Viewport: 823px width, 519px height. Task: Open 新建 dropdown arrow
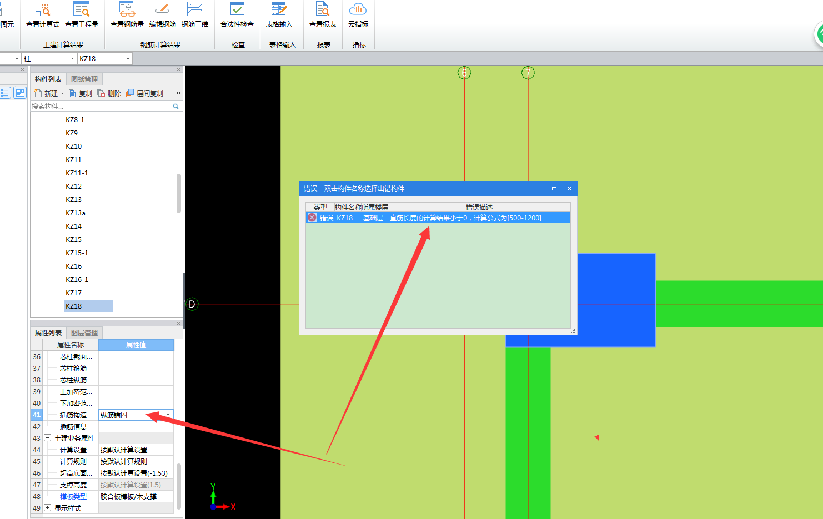click(62, 93)
